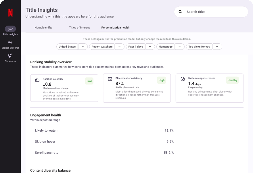Expand the United States region dropdown

tap(83, 47)
